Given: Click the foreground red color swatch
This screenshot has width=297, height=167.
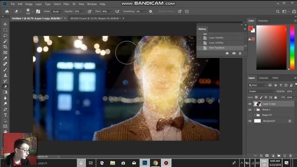Looking at the screenshot, I should [x=251, y=28].
